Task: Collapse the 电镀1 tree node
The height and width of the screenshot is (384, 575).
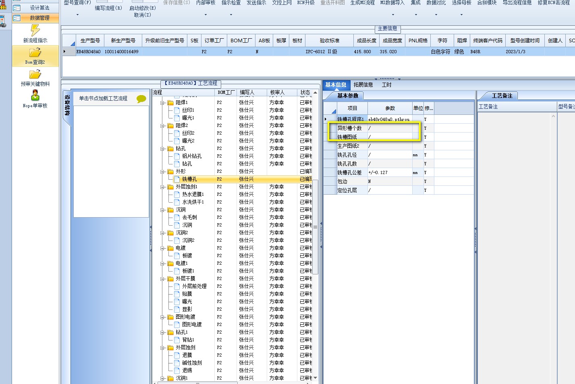Action: [162, 264]
